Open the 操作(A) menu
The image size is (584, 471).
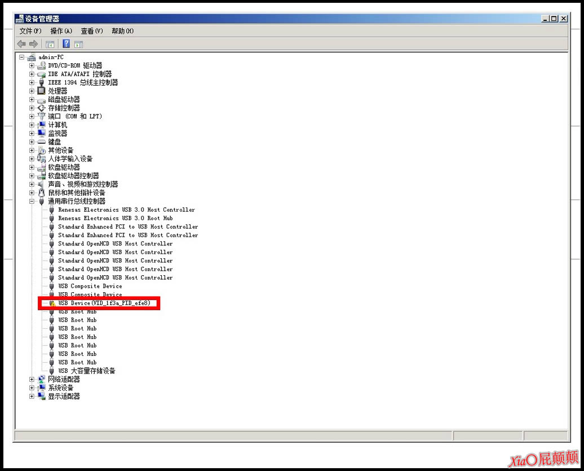pos(61,31)
